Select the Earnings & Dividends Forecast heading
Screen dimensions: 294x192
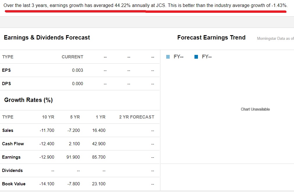(x=47, y=37)
